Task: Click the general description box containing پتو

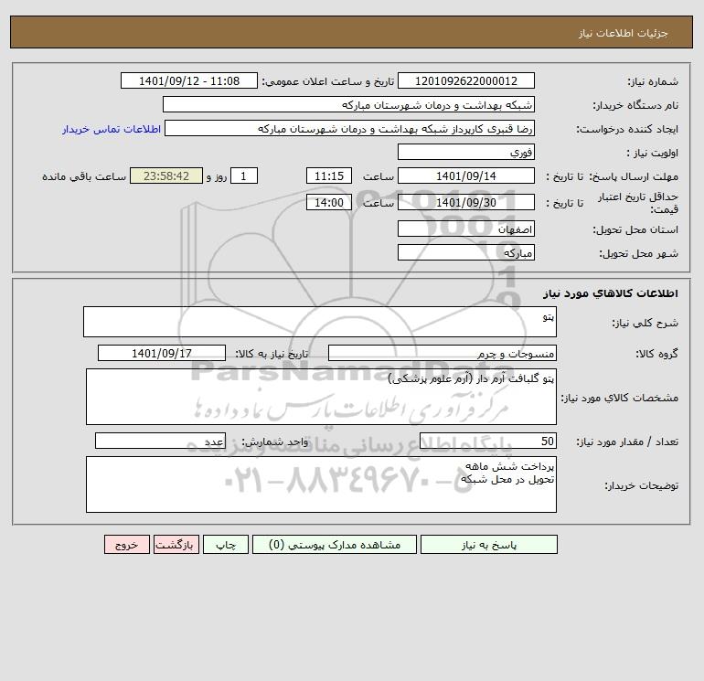Action: 320,322
